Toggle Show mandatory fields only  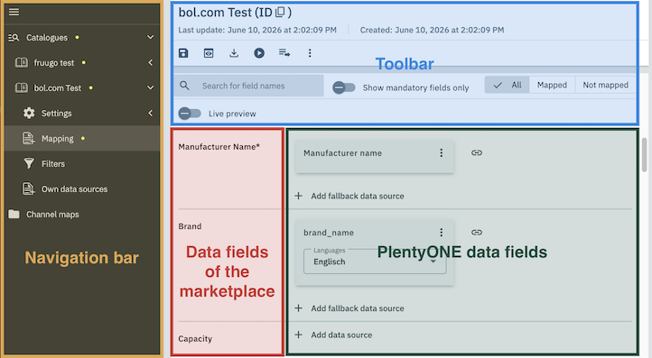click(344, 87)
